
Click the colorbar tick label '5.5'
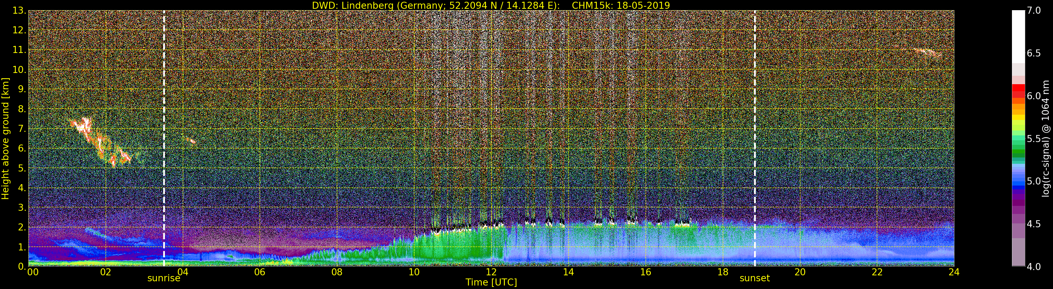coord(1034,139)
